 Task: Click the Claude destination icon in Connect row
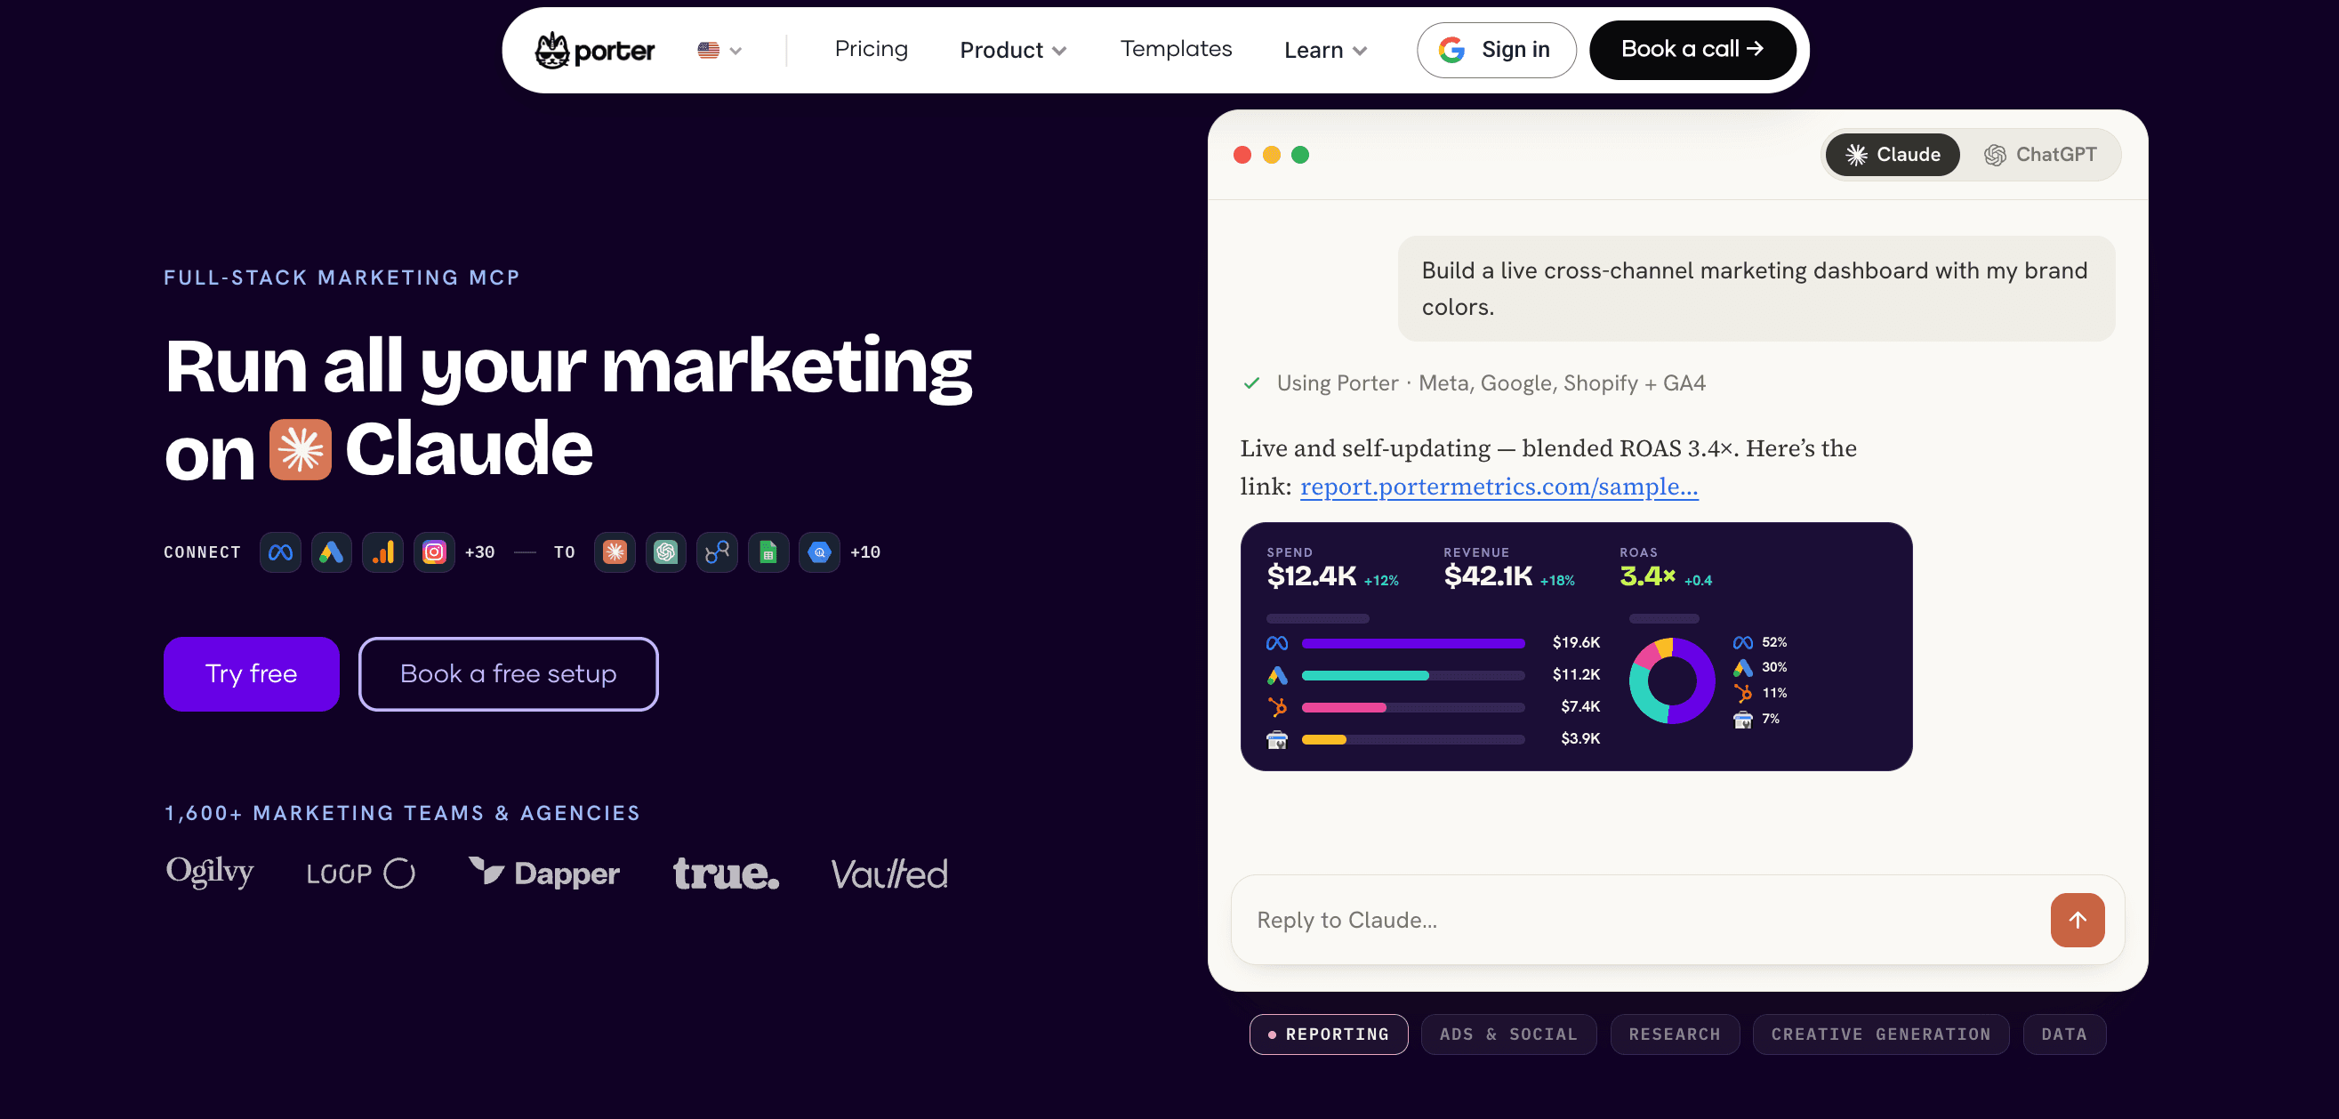tap(615, 552)
